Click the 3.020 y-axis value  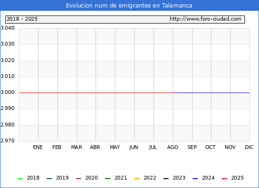(8, 60)
